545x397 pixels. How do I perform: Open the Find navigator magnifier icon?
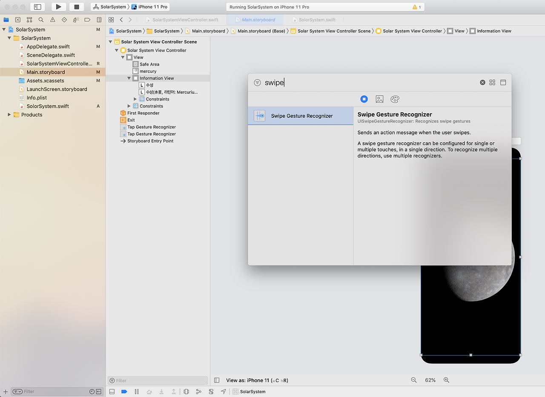click(x=41, y=20)
